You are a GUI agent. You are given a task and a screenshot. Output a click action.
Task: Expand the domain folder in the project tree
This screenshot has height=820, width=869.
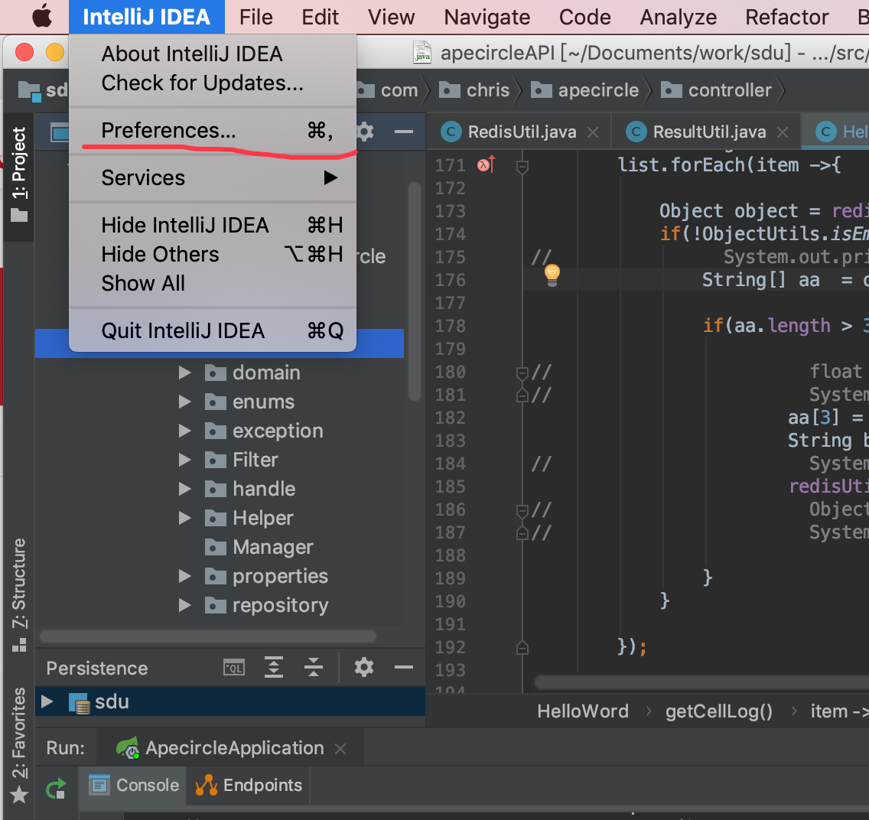[x=184, y=373]
